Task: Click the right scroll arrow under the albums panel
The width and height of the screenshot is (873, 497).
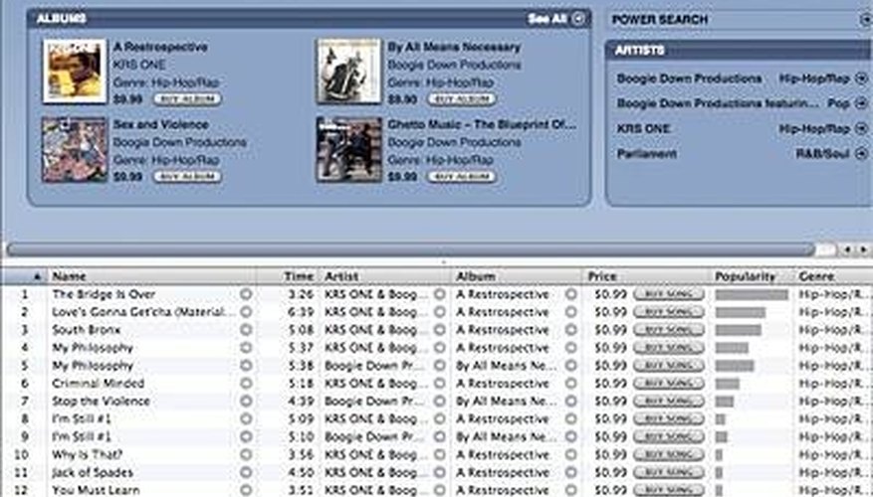Action: [x=863, y=250]
